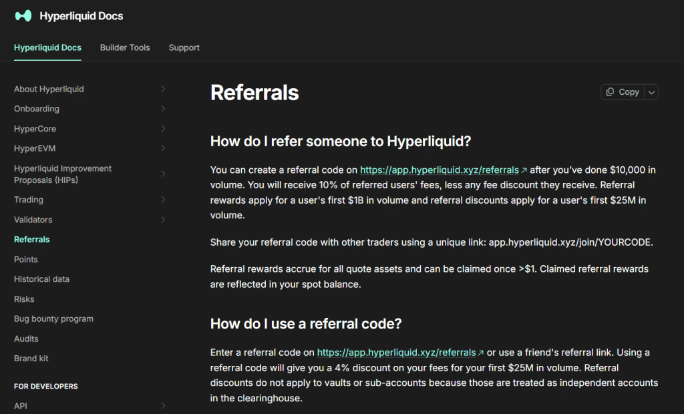Click the 'How do I refer someone to Hyperliquid?' heading
This screenshot has height=414, width=684.
(341, 142)
